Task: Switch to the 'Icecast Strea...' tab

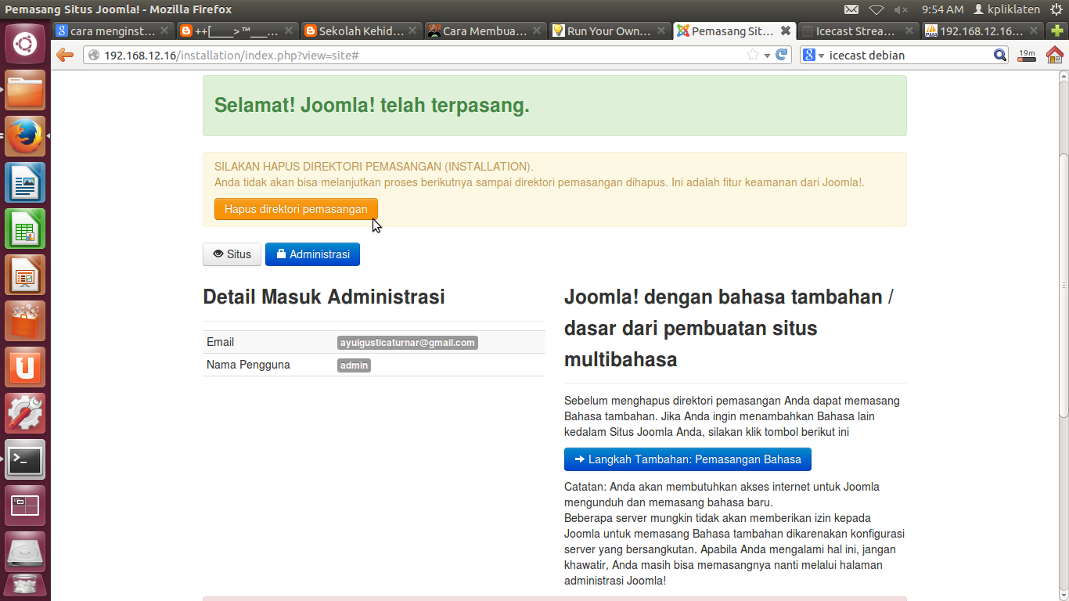Action: pyautogui.click(x=858, y=31)
